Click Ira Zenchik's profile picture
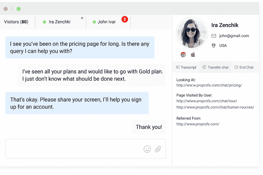Screen dimensions: 263x175 coord(192,33)
